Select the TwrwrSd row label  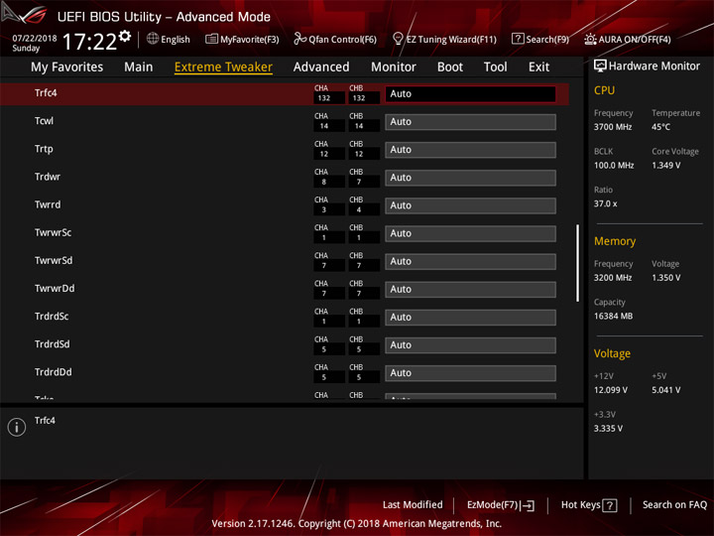click(54, 260)
